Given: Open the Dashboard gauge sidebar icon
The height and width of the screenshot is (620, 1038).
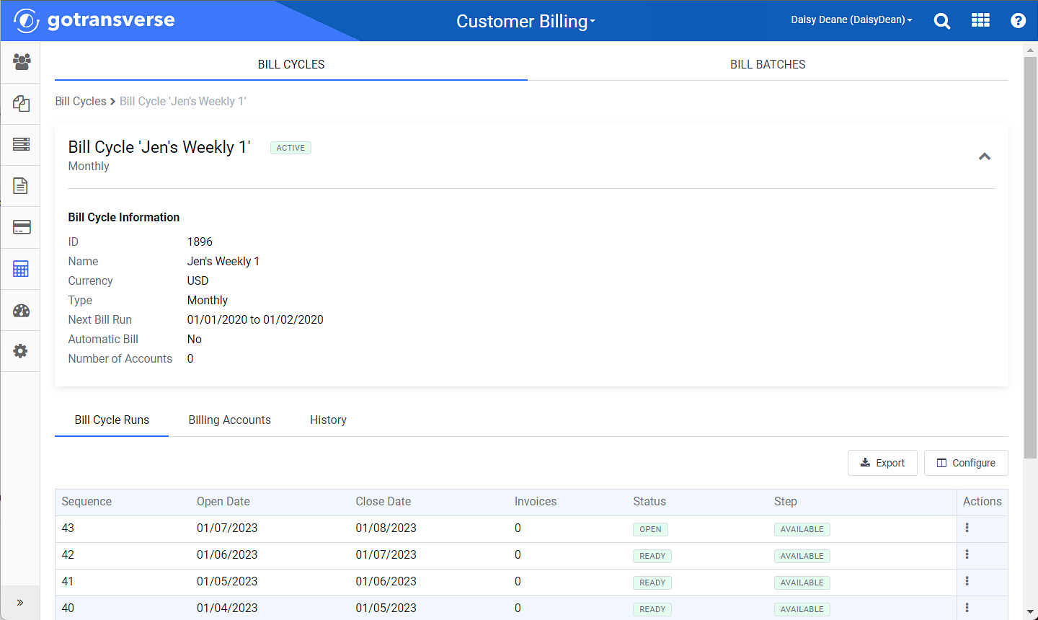Looking at the screenshot, I should (21, 311).
